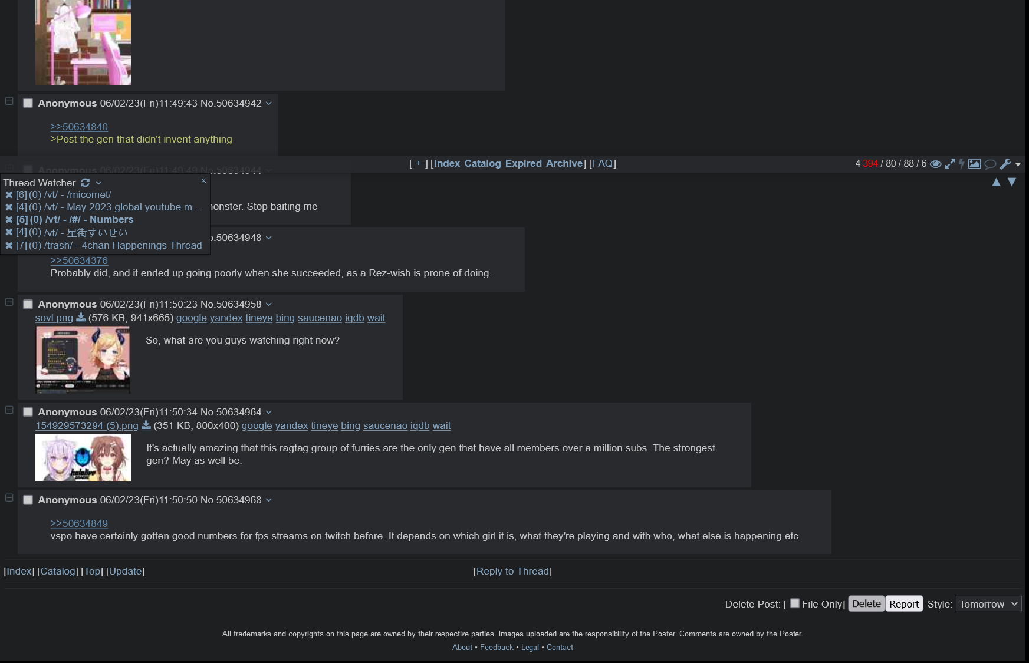Open the Archive link in header bar
1029x663 pixels.
point(565,163)
